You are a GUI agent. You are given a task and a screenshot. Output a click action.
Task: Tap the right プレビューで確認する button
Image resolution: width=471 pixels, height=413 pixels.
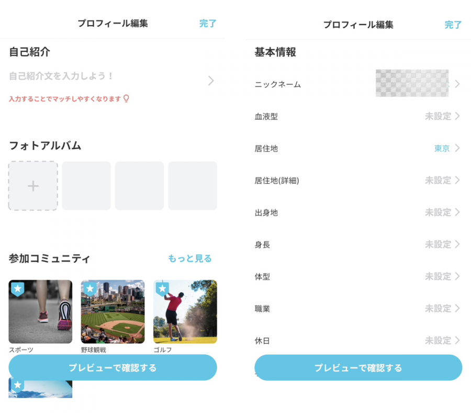click(358, 367)
